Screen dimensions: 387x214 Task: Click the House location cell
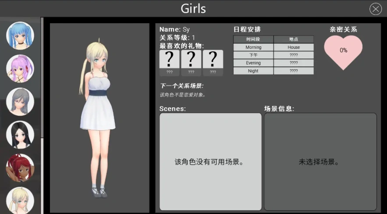(294, 47)
